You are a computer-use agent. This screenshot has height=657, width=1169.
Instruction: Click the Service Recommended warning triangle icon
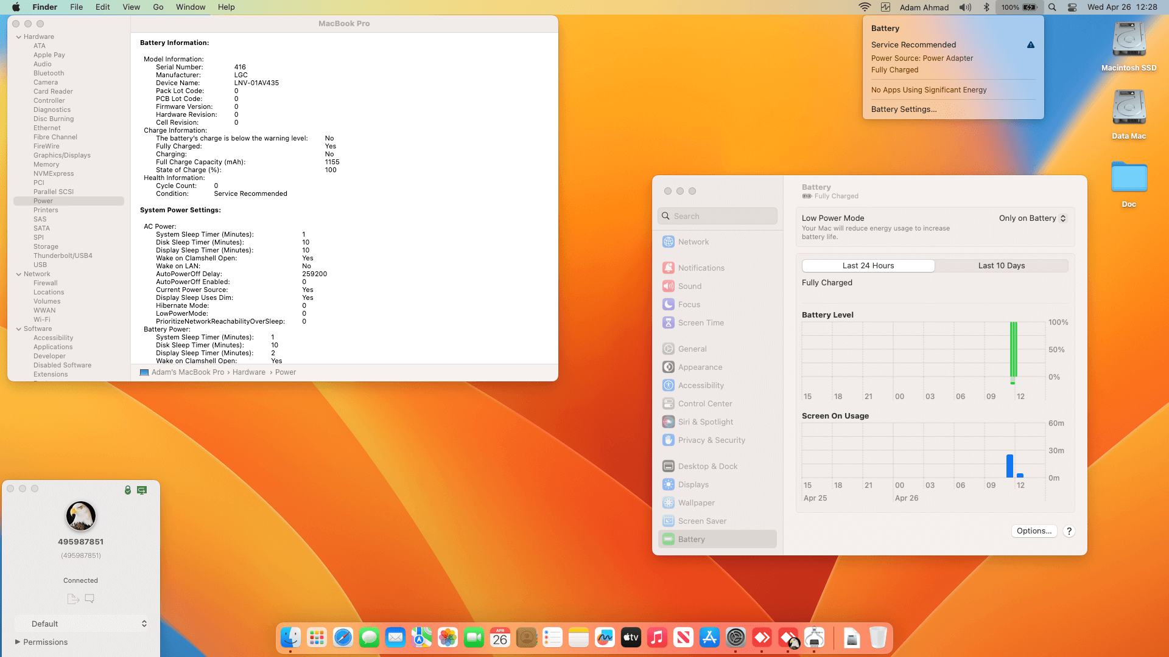(1031, 45)
